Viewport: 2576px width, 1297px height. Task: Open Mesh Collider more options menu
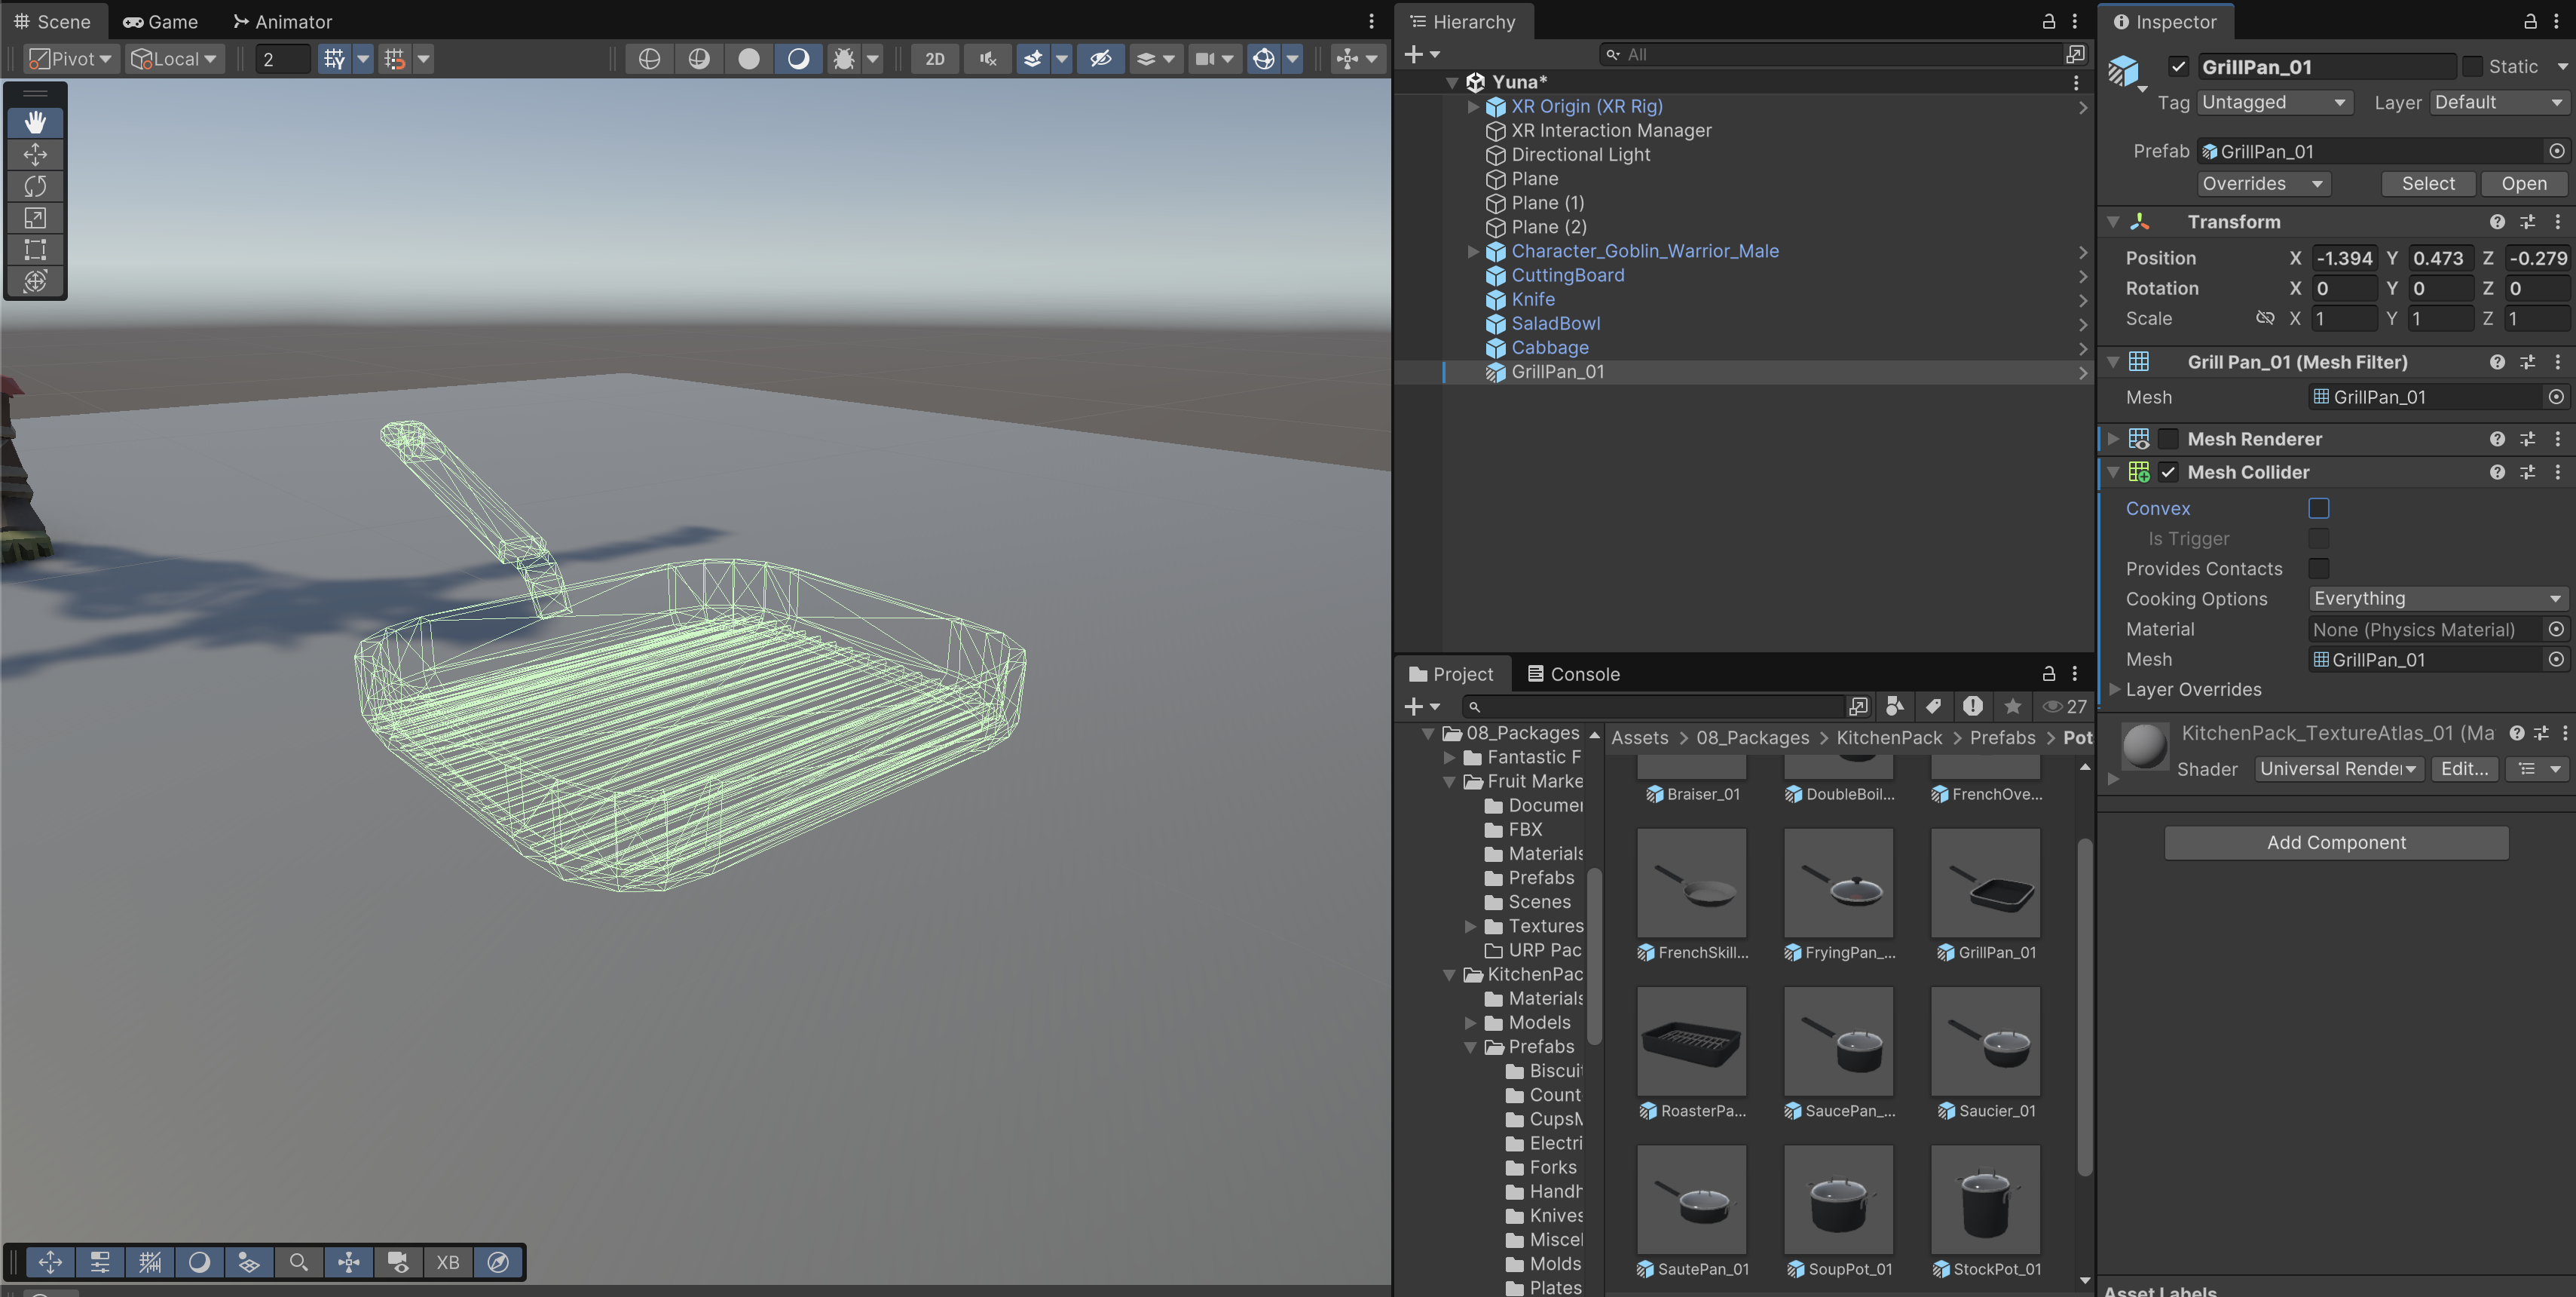(2558, 472)
